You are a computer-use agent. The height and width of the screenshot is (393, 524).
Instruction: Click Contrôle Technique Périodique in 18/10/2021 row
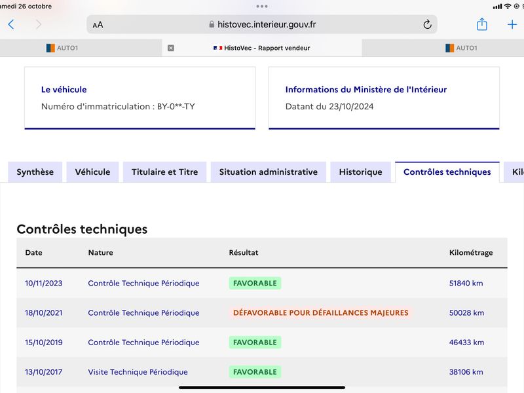pyautogui.click(x=143, y=313)
